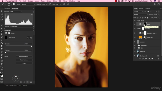The image size is (162, 91).
Task: Select the Eraser tool
Action: click(2, 40)
